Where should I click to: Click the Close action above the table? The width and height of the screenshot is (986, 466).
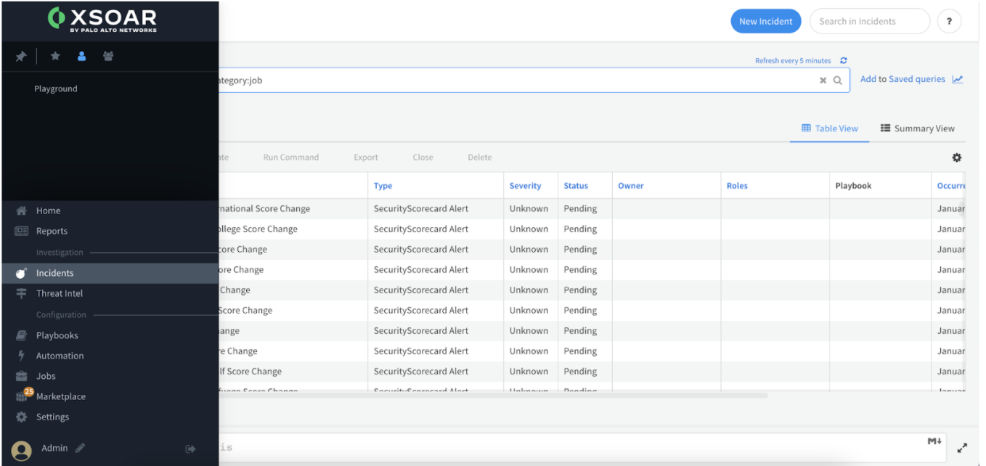coord(423,158)
